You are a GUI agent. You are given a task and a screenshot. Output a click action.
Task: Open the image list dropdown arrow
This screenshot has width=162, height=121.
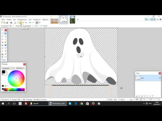click(78, 19)
